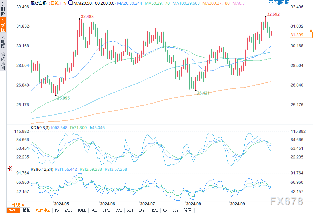Click the 设置 settings button
Screen dimensions: 313x213
188,210
